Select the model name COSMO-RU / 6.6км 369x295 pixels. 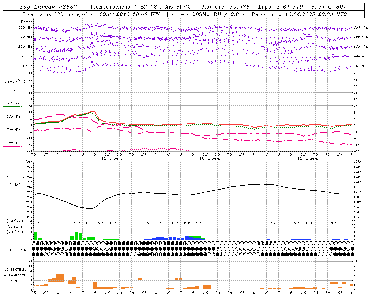click(219, 14)
